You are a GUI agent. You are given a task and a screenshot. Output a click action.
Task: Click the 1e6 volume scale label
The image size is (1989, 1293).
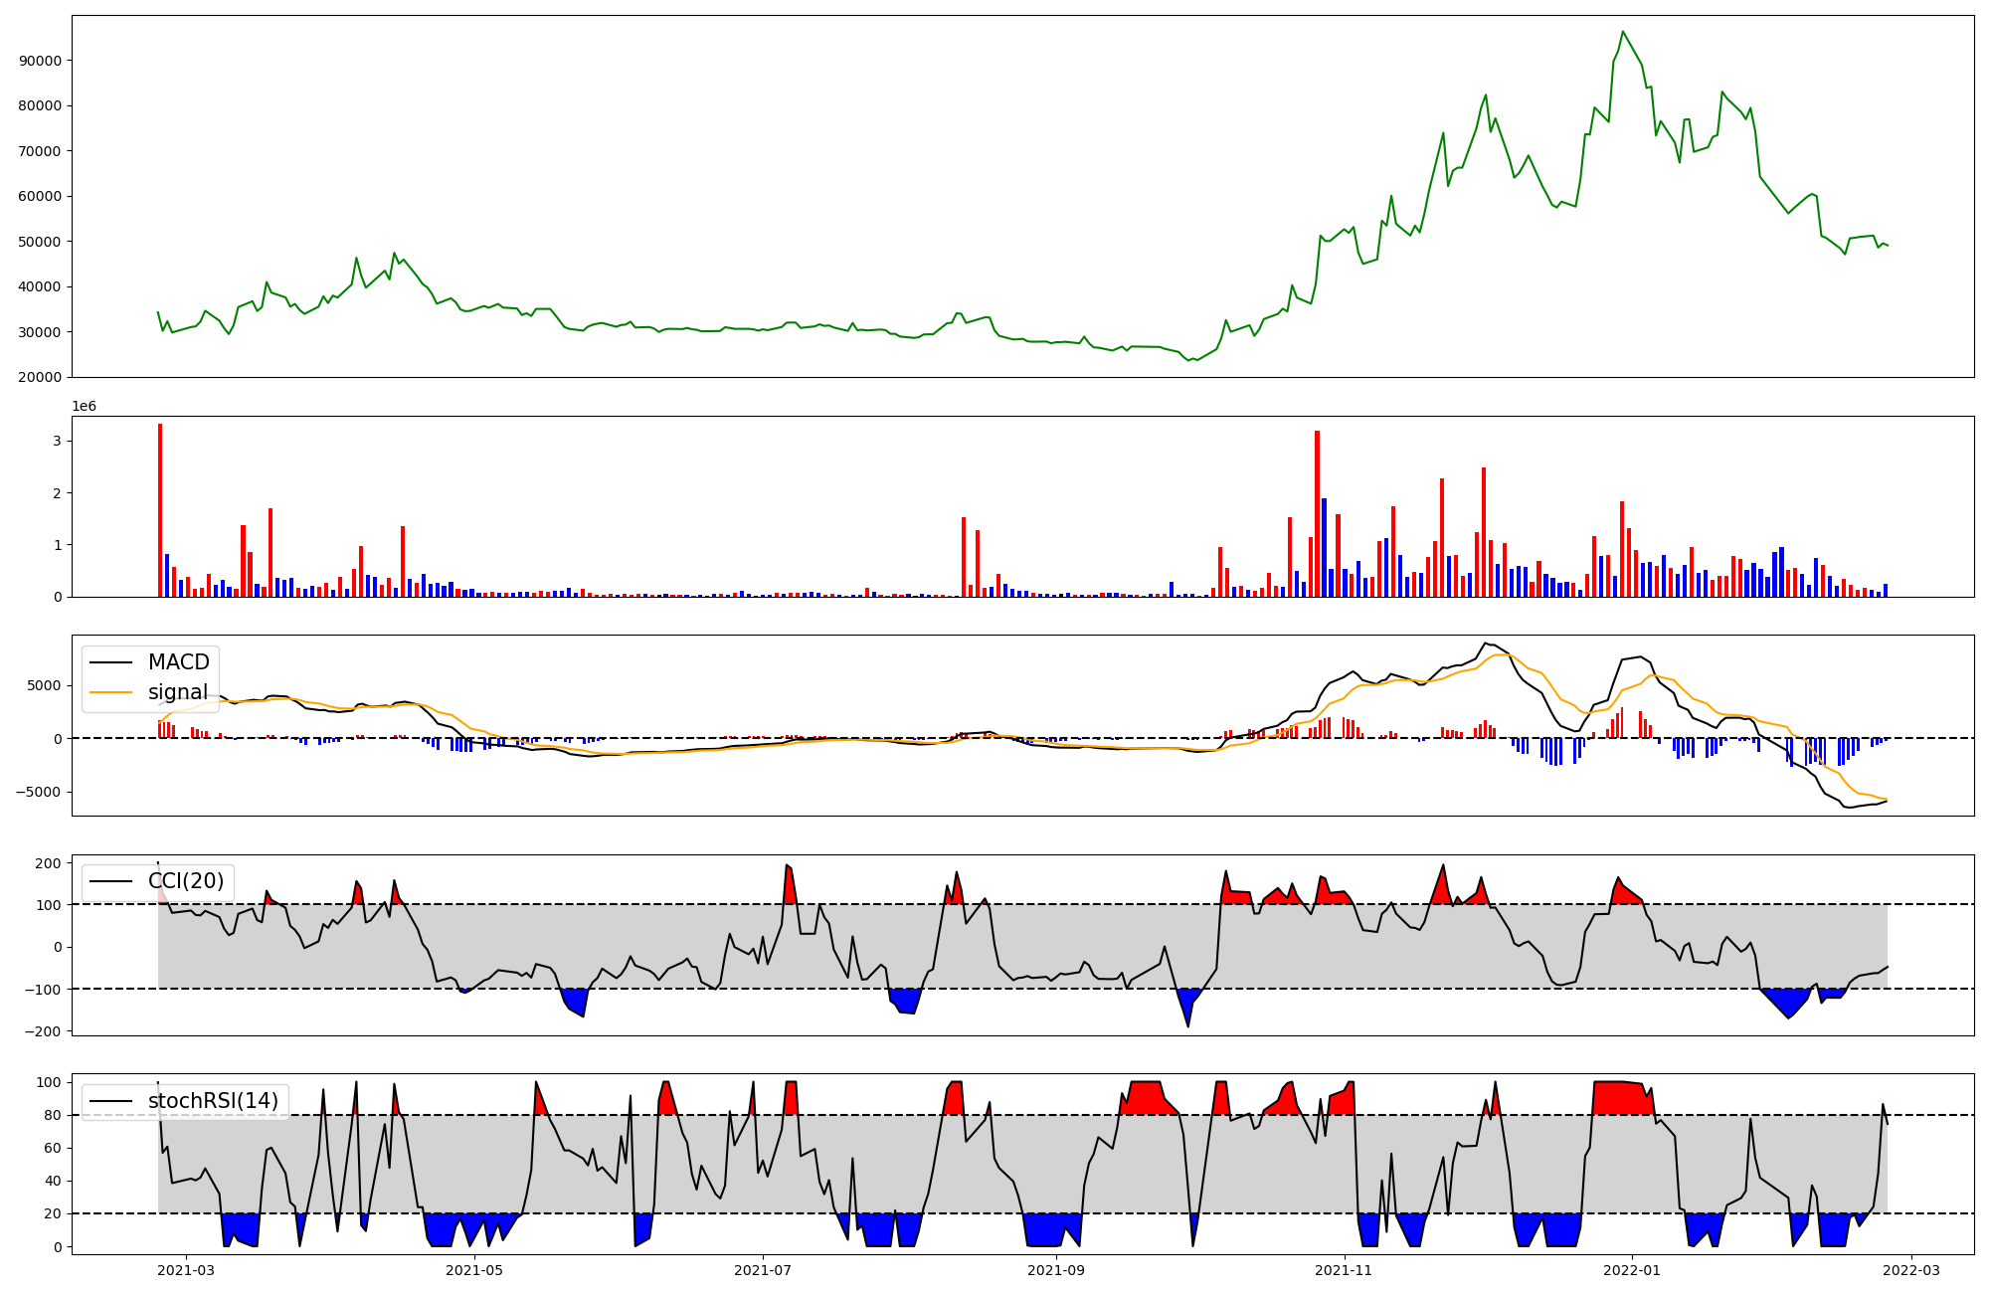[x=84, y=406]
